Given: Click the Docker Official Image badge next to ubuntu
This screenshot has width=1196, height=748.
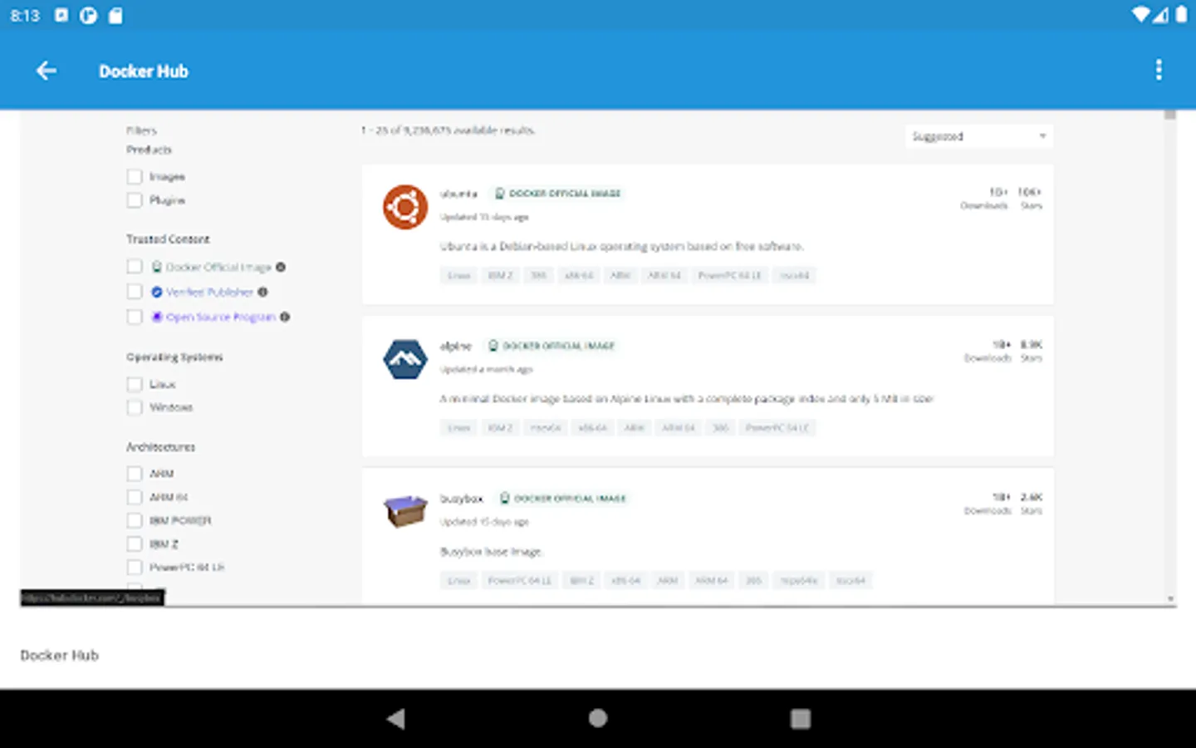Looking at the screenshot, I should (x=556, y=193).
